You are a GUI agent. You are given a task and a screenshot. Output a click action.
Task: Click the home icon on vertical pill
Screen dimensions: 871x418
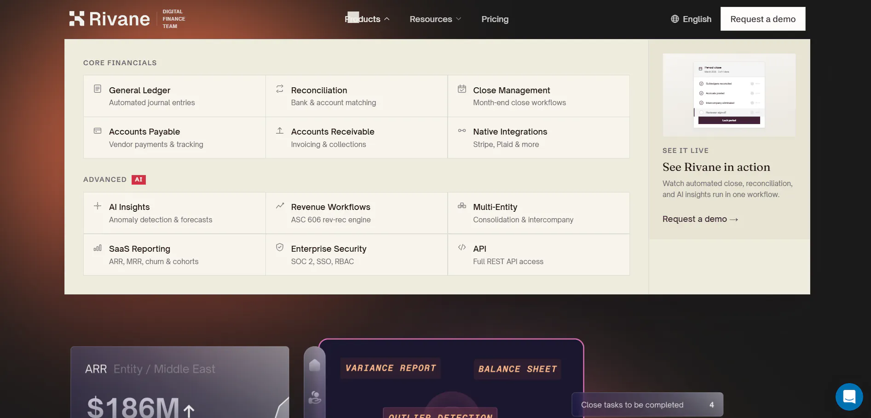315,365
